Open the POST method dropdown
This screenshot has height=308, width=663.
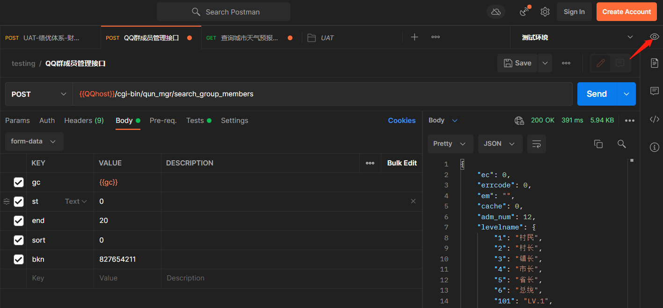point(39,94)
